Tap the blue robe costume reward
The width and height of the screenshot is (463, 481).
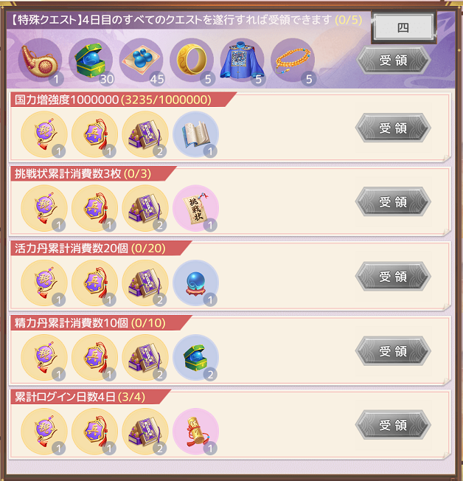click(243, 60)
